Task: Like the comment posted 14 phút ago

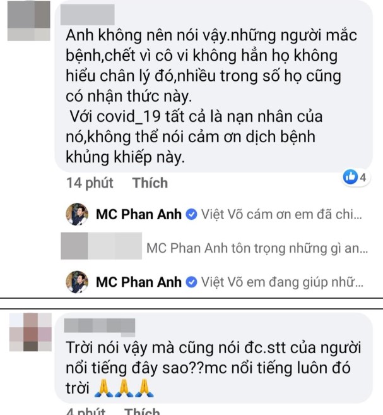Action: click(x=150, y=183)
